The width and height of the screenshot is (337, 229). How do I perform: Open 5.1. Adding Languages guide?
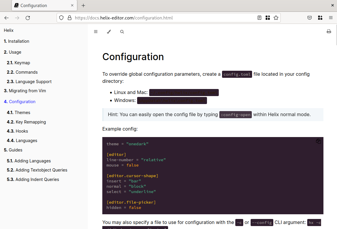pyautogui.click(x=29, y=161)
